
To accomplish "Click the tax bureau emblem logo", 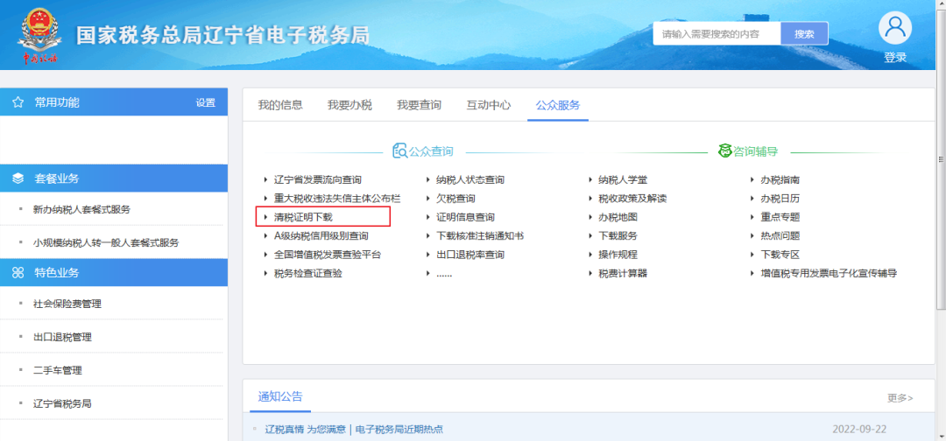I will [x=39, y=35].
